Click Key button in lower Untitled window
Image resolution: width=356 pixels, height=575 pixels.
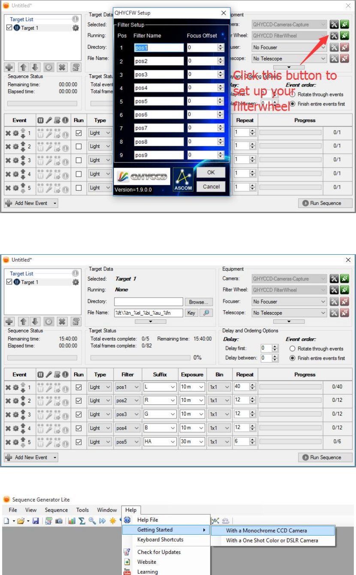pos(191,313)
